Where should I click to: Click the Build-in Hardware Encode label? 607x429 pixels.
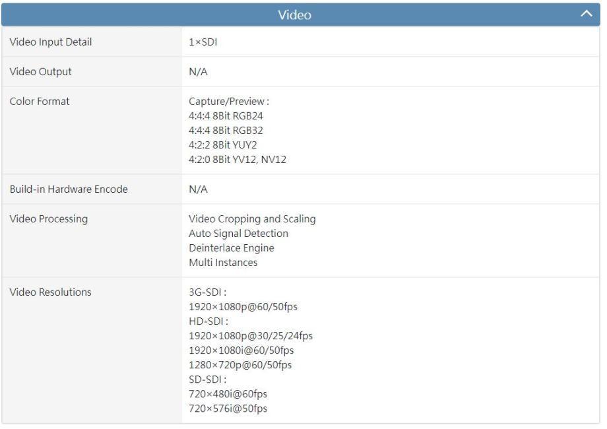[x=69, y=189]
